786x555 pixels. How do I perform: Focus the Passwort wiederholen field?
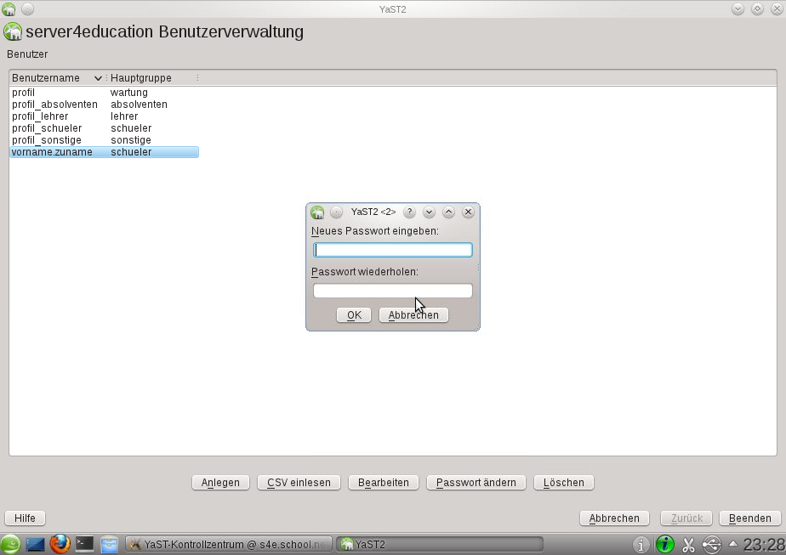pos(392,291)
